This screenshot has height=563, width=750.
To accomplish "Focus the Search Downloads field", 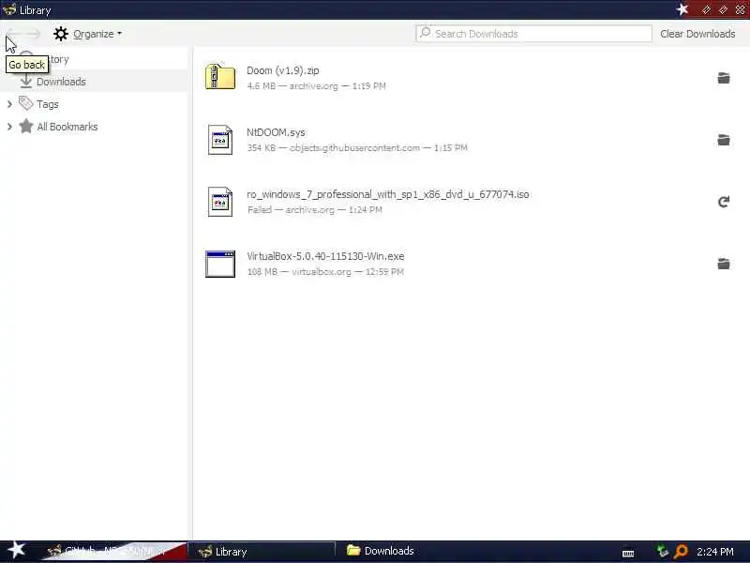I will (x=533, y=34).
